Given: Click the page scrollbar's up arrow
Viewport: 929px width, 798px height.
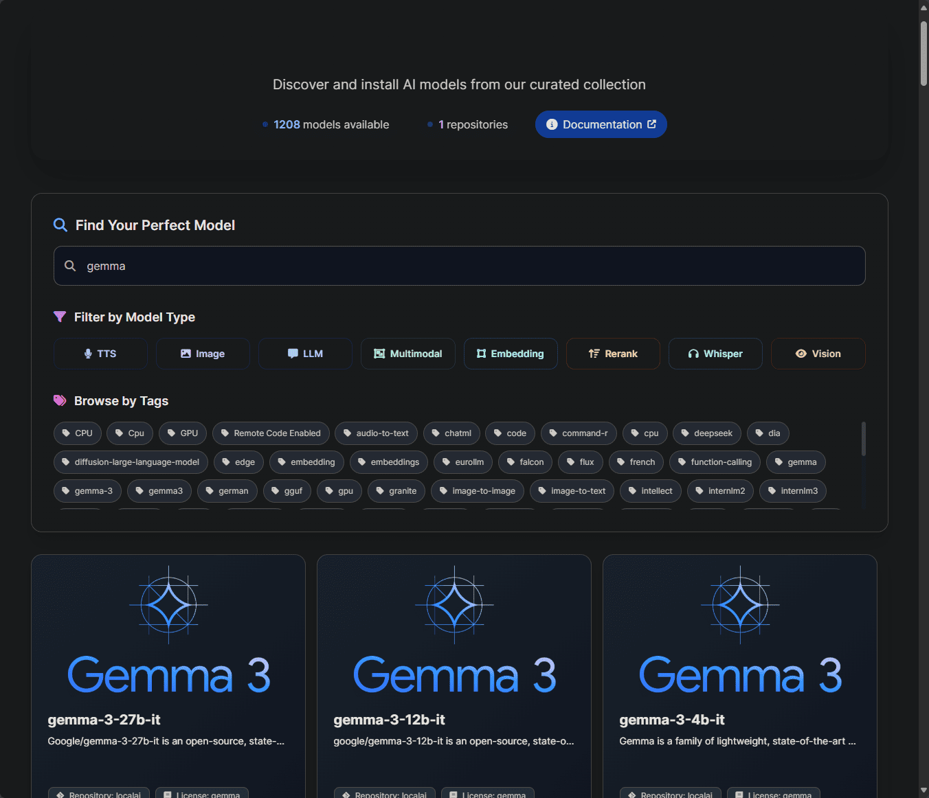Looking at the screenshot, I should click(924, 7).
